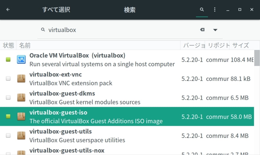Check the virtualbox-ext-vnc package checkbox
This screenshot has height=155, width=260.
pos(8,79)
